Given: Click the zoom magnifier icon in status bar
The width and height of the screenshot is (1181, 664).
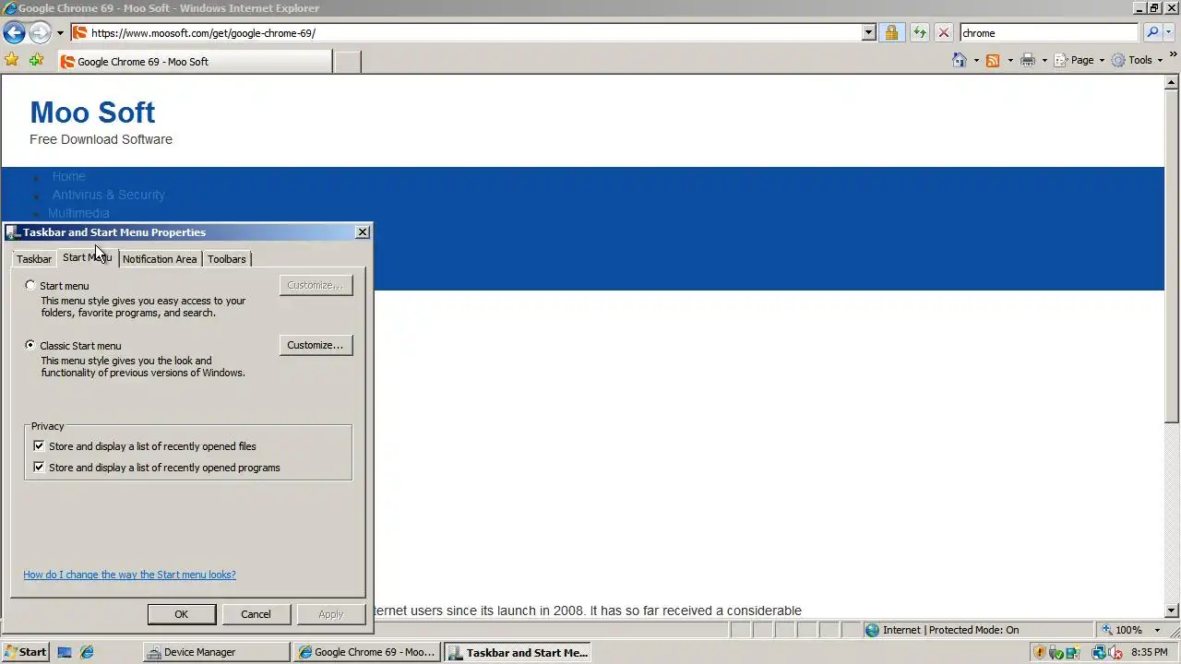Looking at the screenshot, I should tap(1106, 630).
